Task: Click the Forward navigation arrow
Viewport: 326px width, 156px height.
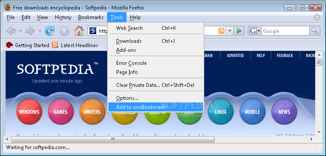Action: [x=30, y=31]
